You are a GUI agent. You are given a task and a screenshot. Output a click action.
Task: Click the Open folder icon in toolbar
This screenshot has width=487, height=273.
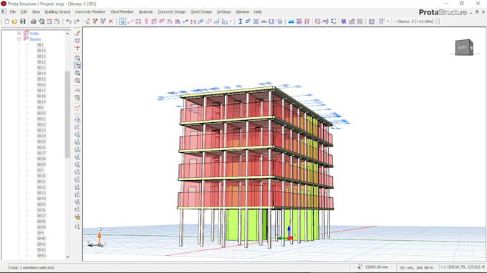click(x=14, y=21)
